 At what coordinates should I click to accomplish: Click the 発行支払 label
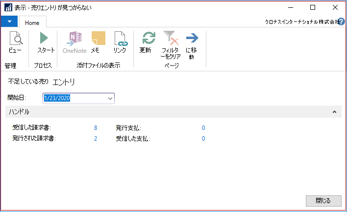128,128
